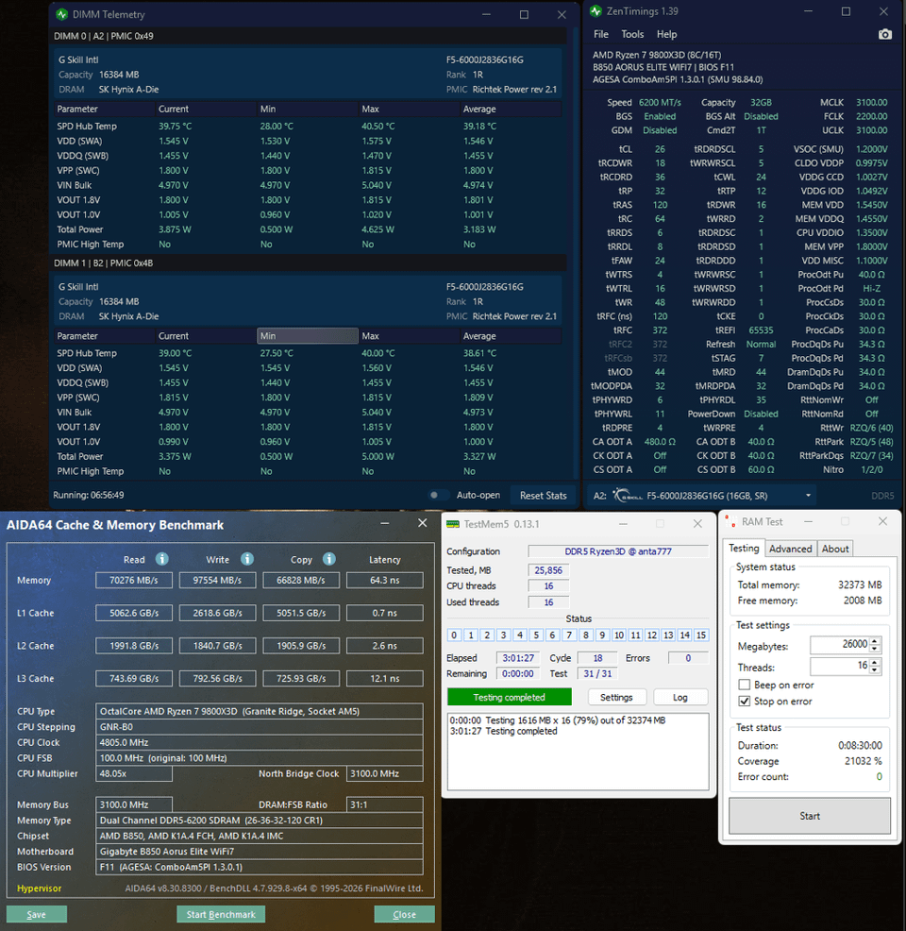This screenshot has width=906, height=931.
Task: Open the Tools menu in ZenTimings
Action: (632, 34)
